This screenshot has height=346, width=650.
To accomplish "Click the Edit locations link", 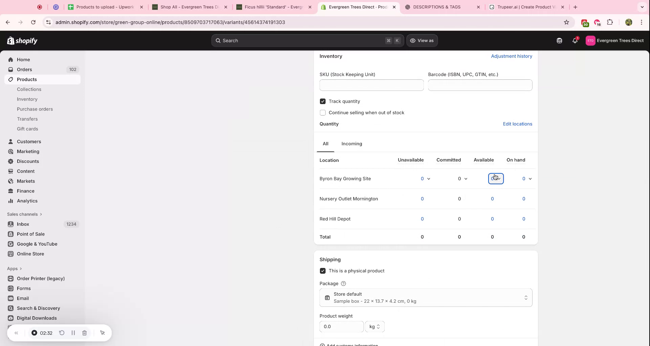I will point(517,124).
